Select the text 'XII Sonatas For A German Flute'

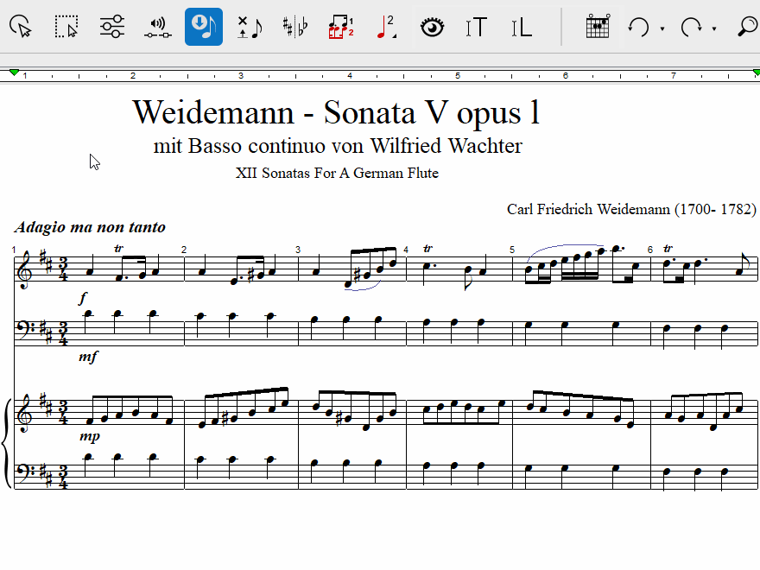[x=337, y=173]
